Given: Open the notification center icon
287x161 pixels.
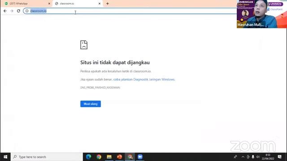Looking at the screenshot, I should pyautogui.click(x=279, y=157).
